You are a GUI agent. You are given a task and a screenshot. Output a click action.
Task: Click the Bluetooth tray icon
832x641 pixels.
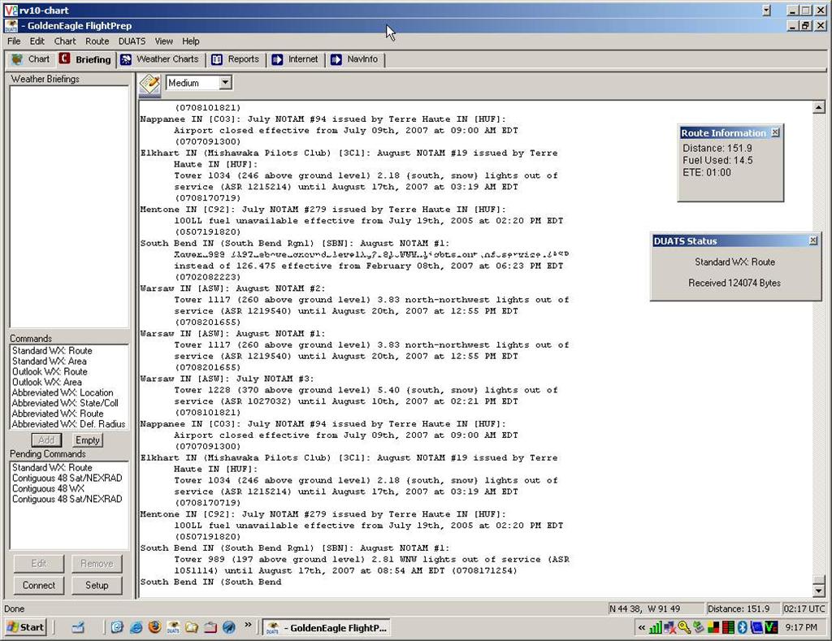click(742, 628)
